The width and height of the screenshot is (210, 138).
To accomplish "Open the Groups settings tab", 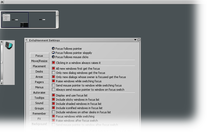I will 39,108.
